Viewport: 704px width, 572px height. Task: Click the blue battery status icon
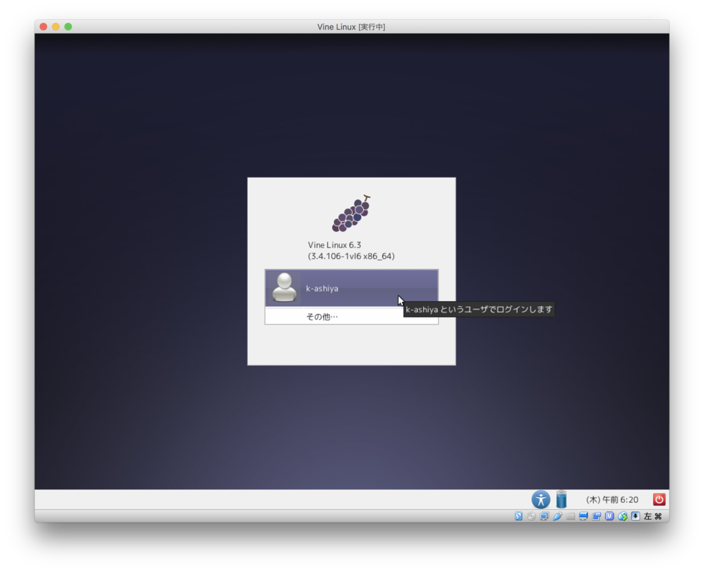click(561, 499)
